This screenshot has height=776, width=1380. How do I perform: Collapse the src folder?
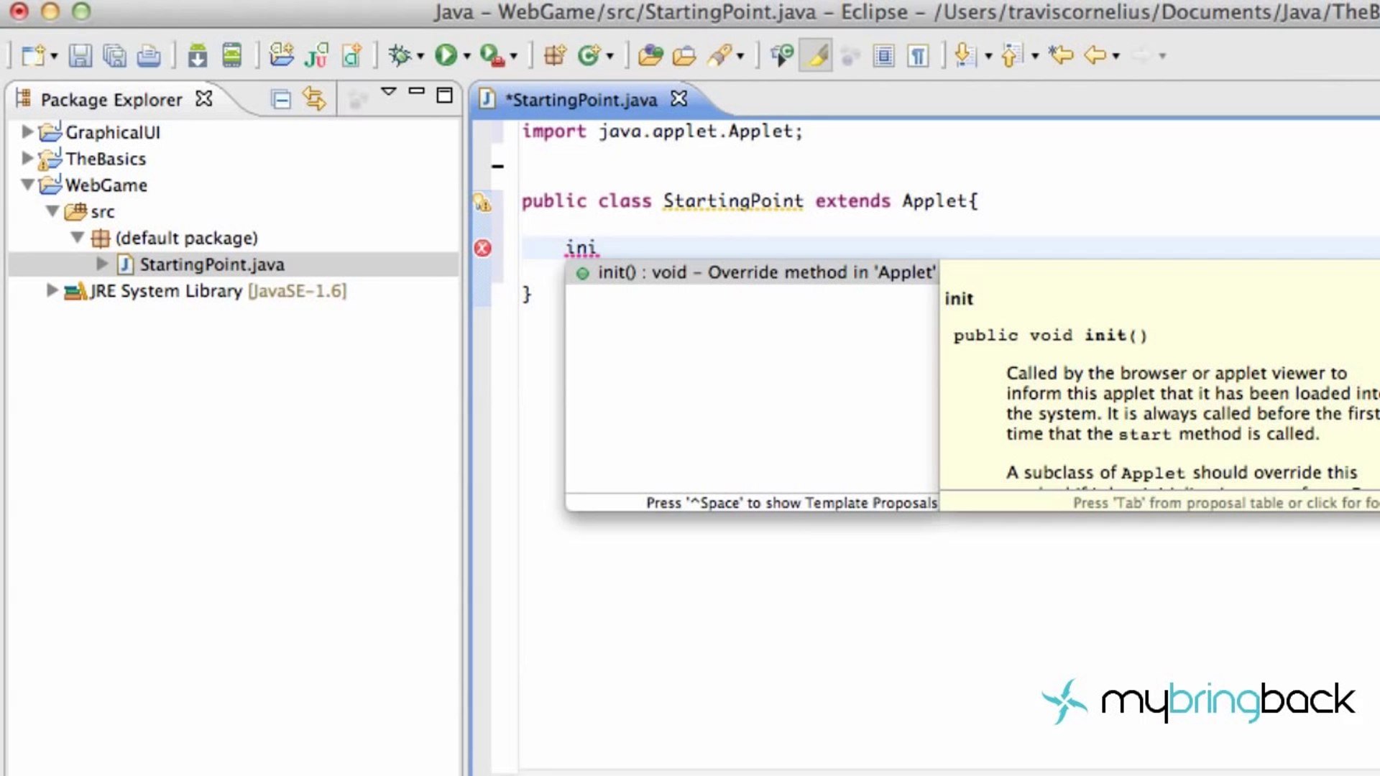[52, 211]
